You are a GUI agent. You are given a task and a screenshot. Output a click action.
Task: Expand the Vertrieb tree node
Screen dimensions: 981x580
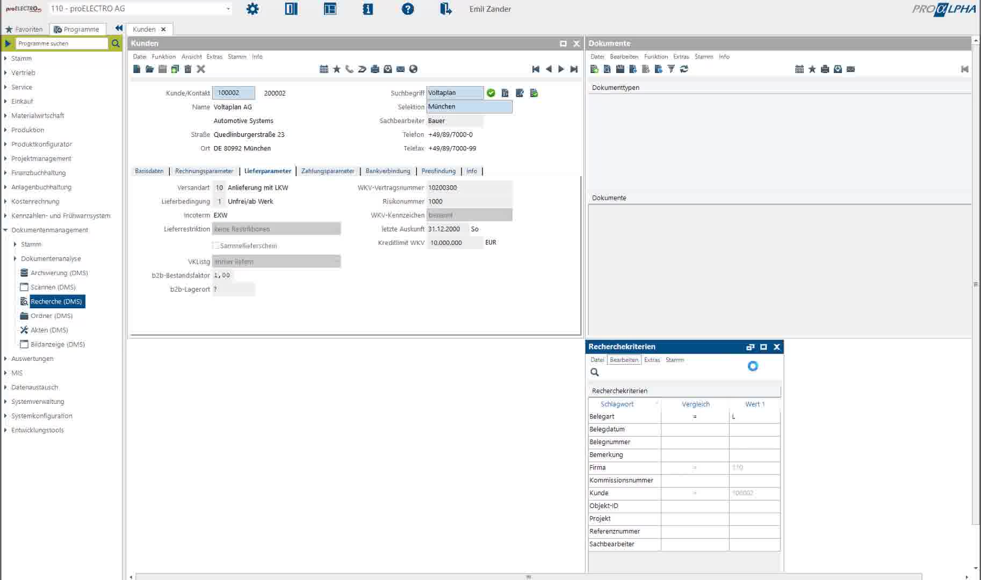[x=5, y=73]
